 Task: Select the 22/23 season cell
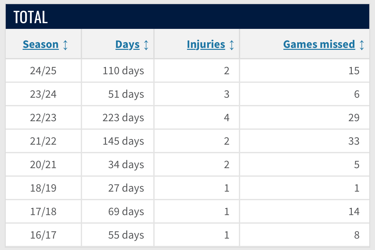coord(43,118)
